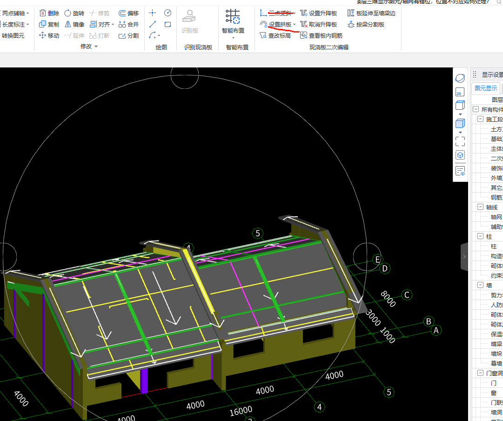The height and width of the screenshot is (421, 503).
Task: Choose the rectangle drawing tool
Action: [x=168, y=24]
